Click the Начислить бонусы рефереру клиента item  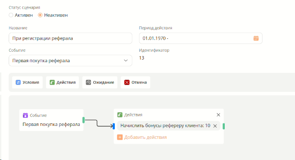pyautogui.click(x=165, y=125)
